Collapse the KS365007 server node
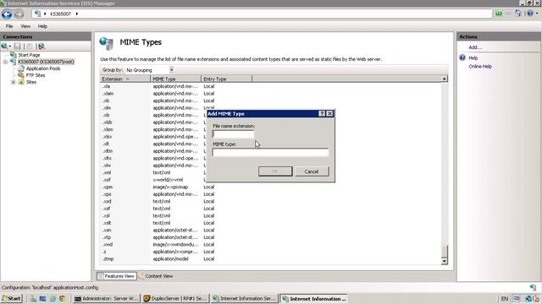Image resolution: width=542 pixels, height=304 pixels. pos(6,62)
